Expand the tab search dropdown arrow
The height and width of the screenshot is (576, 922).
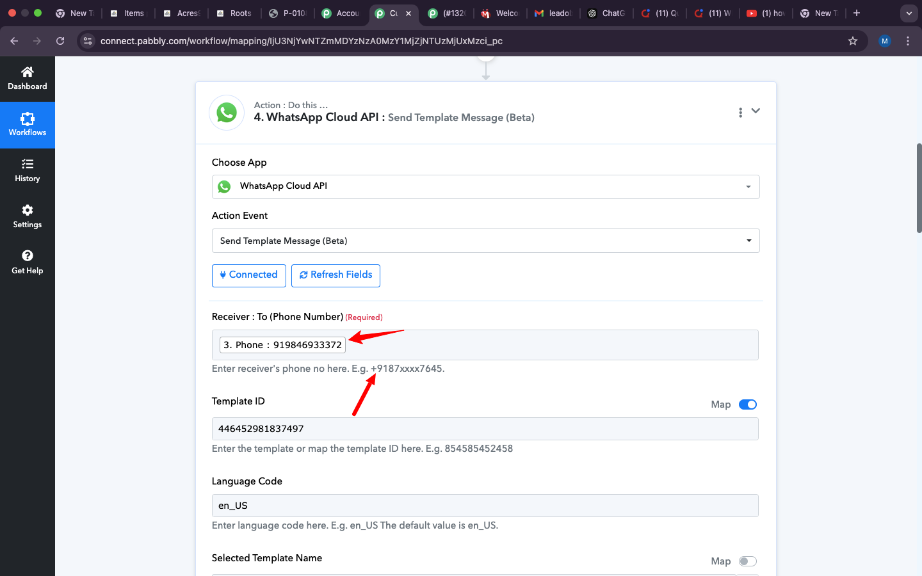909,13
